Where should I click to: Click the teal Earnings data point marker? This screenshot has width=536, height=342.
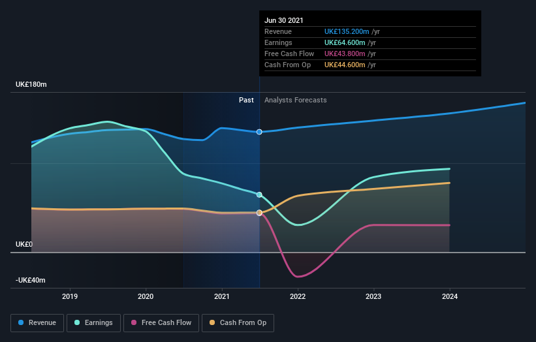point(259,194)
